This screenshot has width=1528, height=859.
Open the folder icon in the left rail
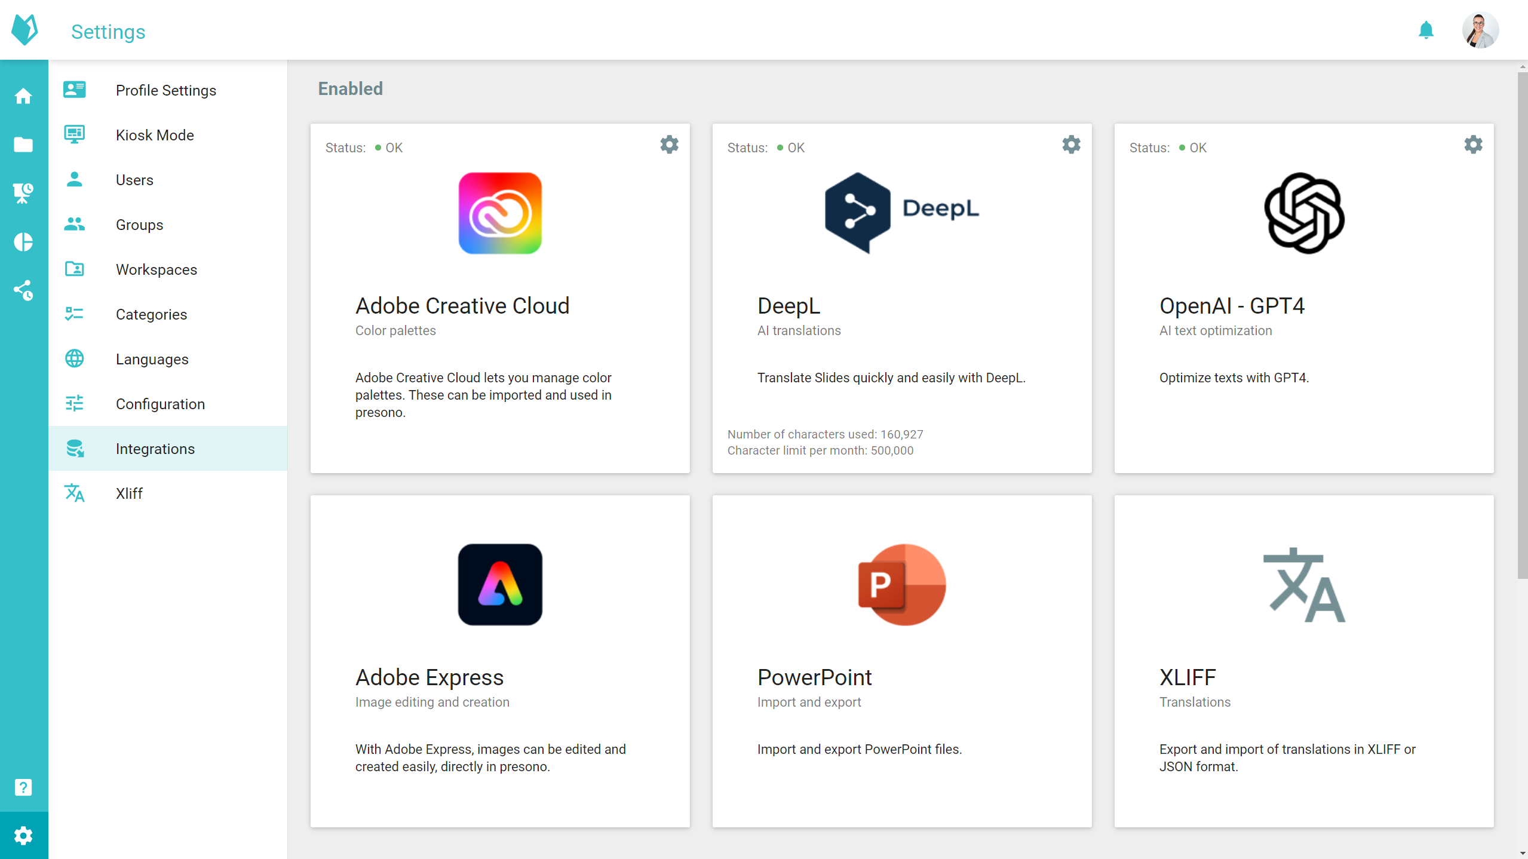[x=23, y=145]
